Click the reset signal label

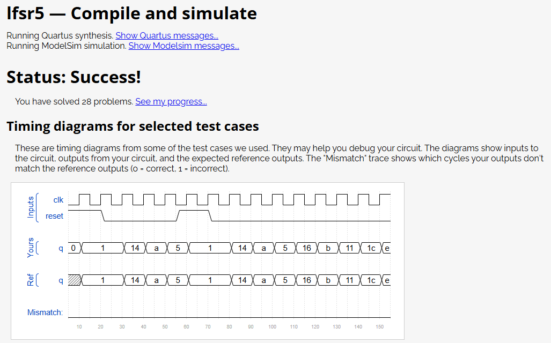click(x=55, y=216)
